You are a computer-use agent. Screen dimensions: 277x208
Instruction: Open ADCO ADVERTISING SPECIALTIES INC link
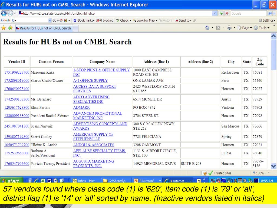(x=91, y=99)
